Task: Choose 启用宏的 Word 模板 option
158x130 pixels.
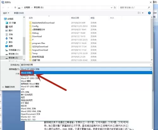Action: pos(30,84)
